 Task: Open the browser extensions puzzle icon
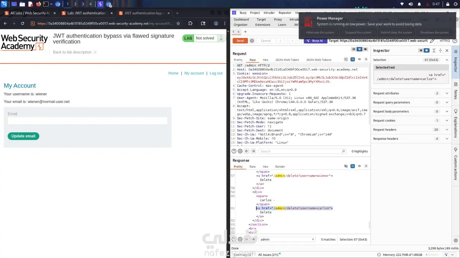coord(190,24)
